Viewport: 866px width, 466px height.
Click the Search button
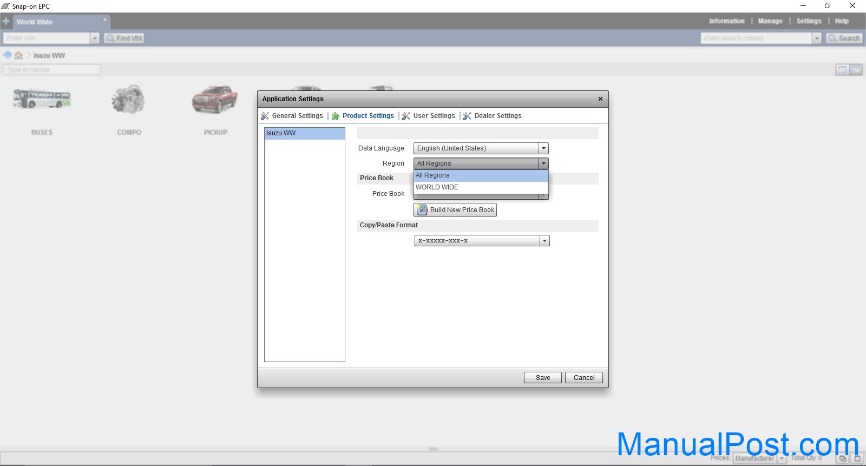coord(844,38)
